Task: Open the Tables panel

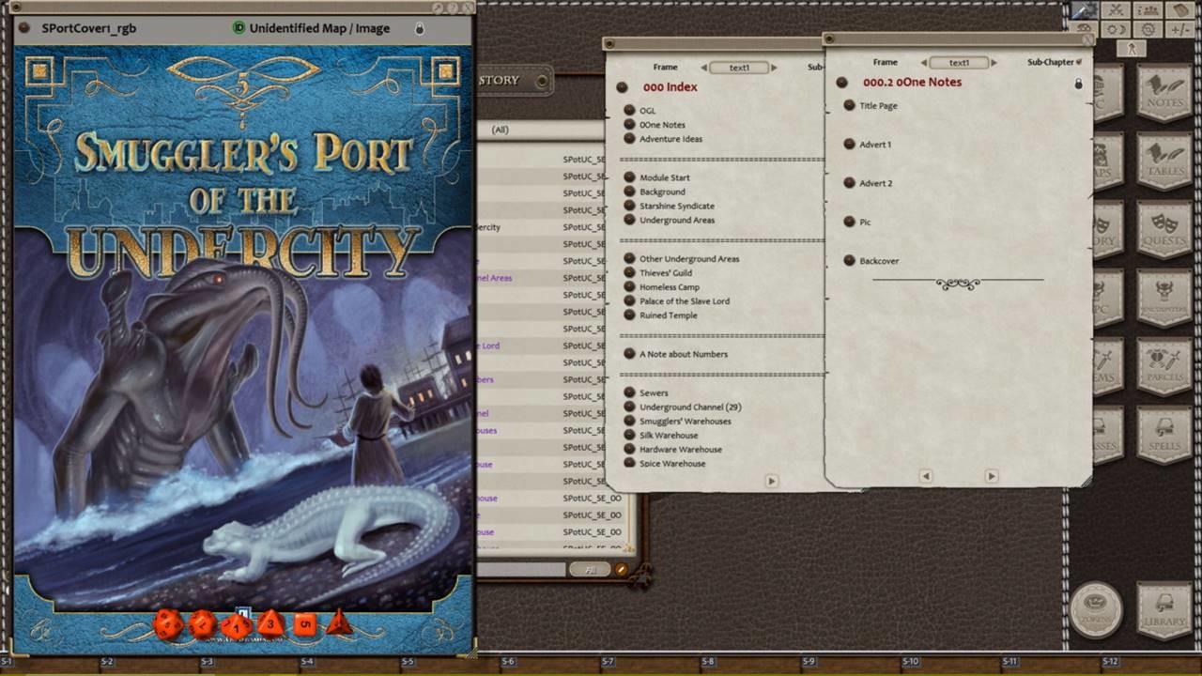Action: (x=1164, y=164)
